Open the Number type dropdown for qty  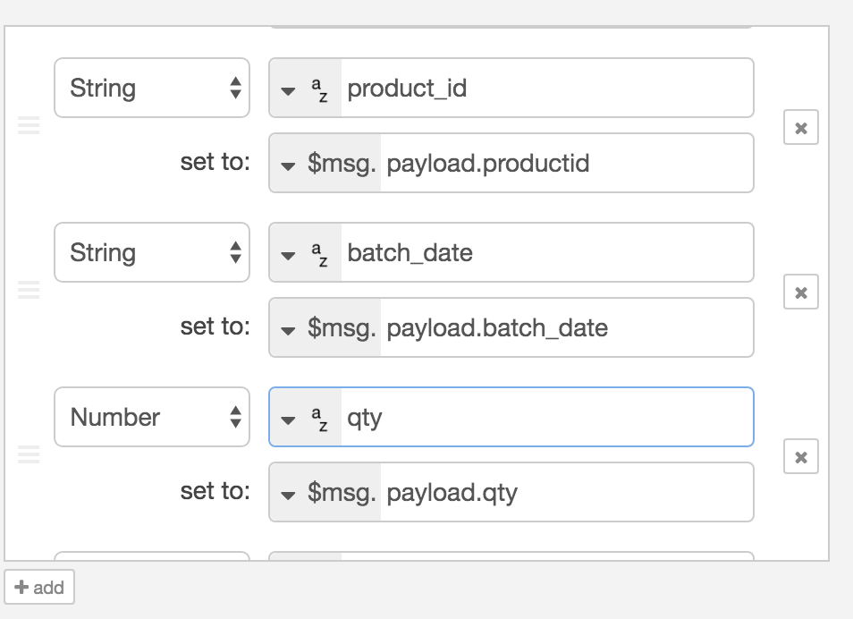[152, 417]
